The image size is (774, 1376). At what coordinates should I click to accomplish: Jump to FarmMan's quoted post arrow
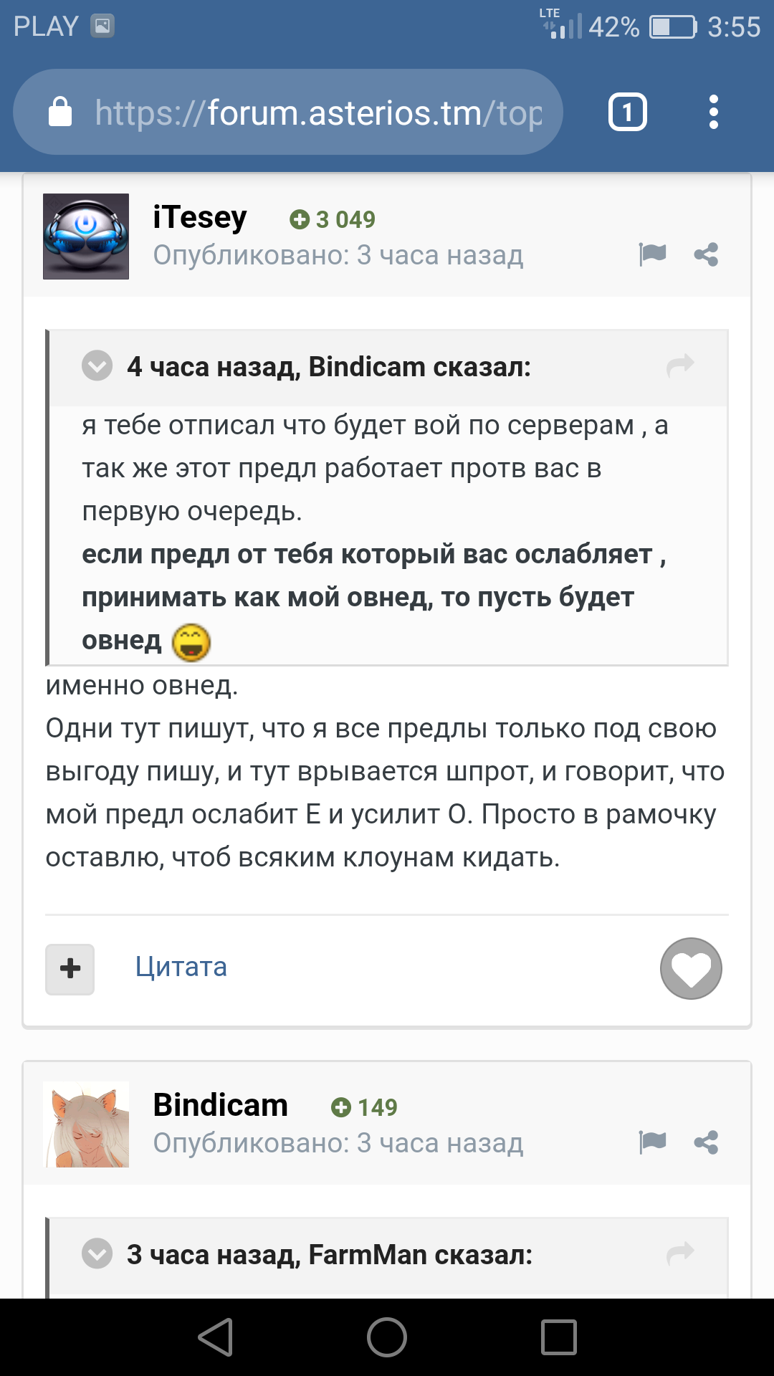point(680,1253)
